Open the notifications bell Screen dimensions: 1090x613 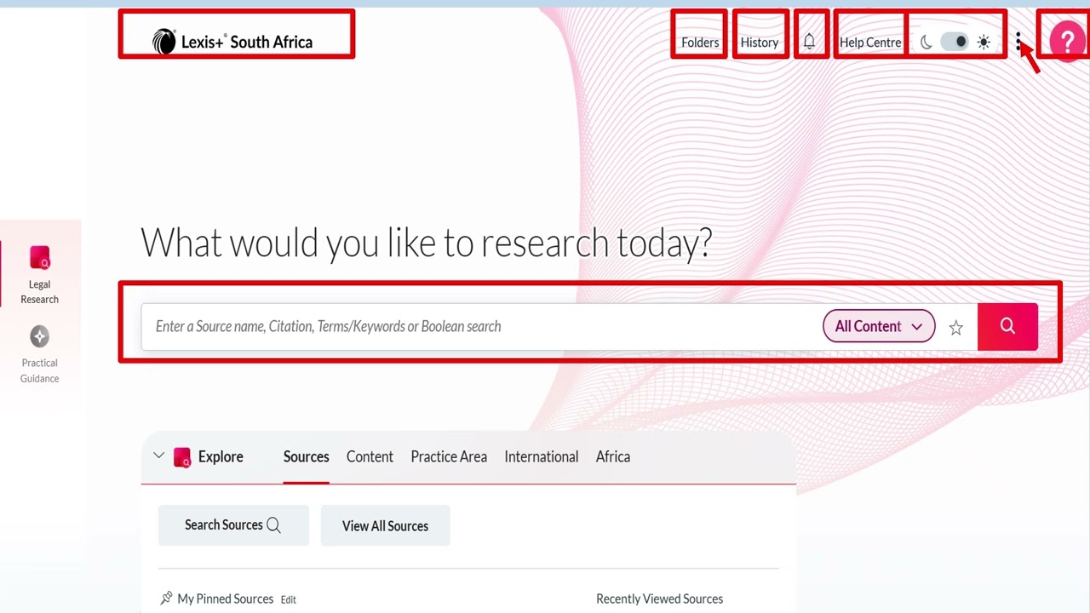[x=809, y=42]
